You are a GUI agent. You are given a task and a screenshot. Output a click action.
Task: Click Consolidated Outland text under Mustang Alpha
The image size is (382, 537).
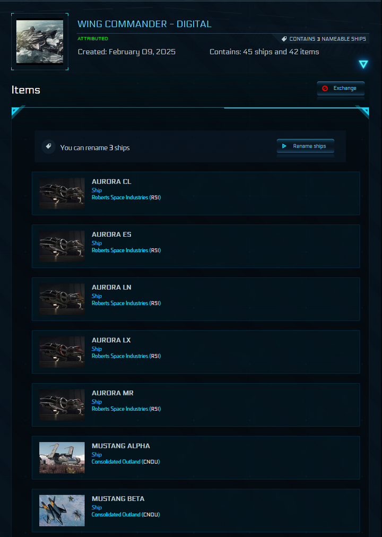point(126,462)
